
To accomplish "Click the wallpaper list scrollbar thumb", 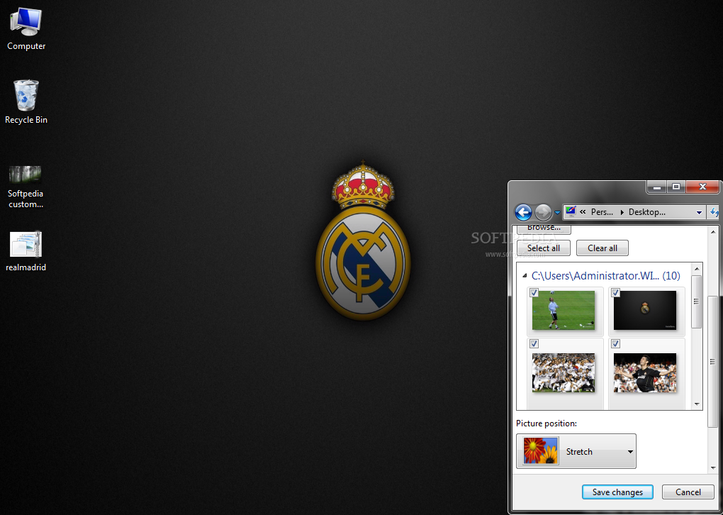I will tap(697, 301).
